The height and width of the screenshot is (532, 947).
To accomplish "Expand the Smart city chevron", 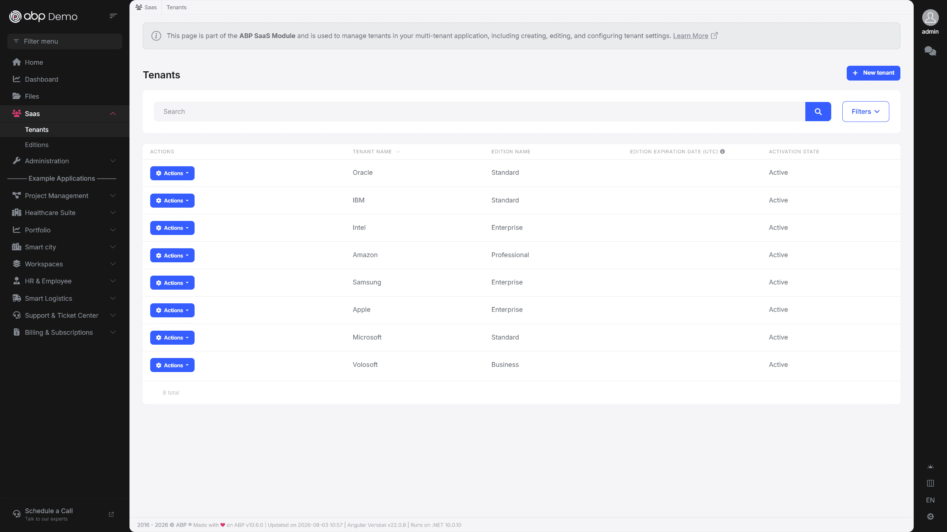I will (x=113, y=247).
